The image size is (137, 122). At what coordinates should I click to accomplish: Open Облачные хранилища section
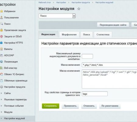[x=16, y=81]
